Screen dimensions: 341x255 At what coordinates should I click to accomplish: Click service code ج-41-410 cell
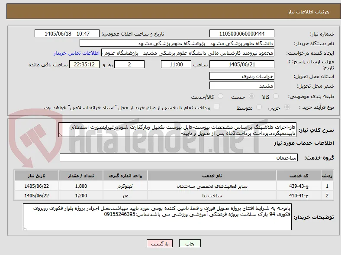(299, 196)
